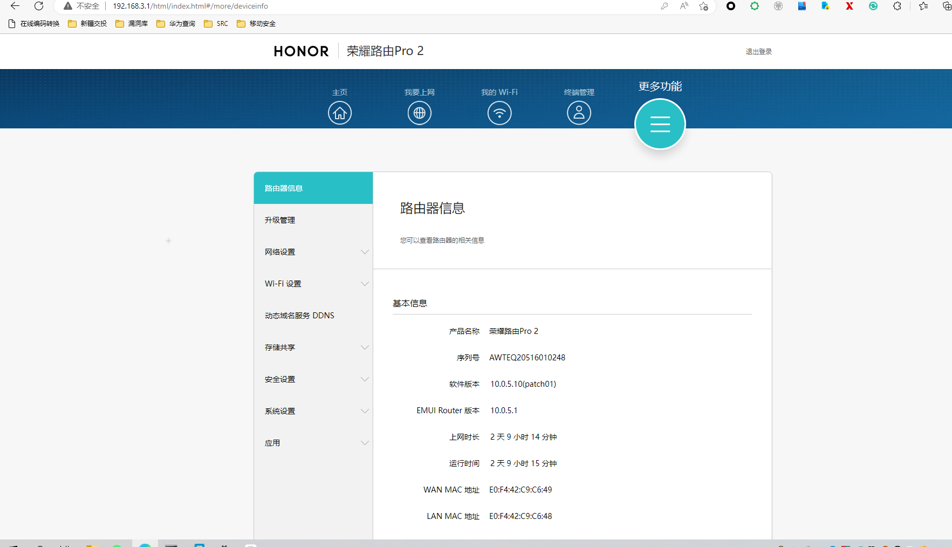
Task: Click green gear extension icon
Action: (x=755, y=6)
